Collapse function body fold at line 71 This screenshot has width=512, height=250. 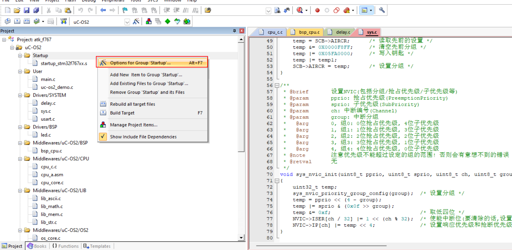[x=277, y=181]
